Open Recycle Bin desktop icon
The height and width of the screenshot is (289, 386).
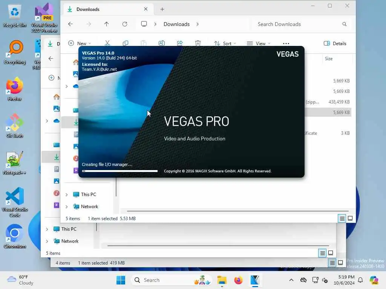(x=15, y=15)
